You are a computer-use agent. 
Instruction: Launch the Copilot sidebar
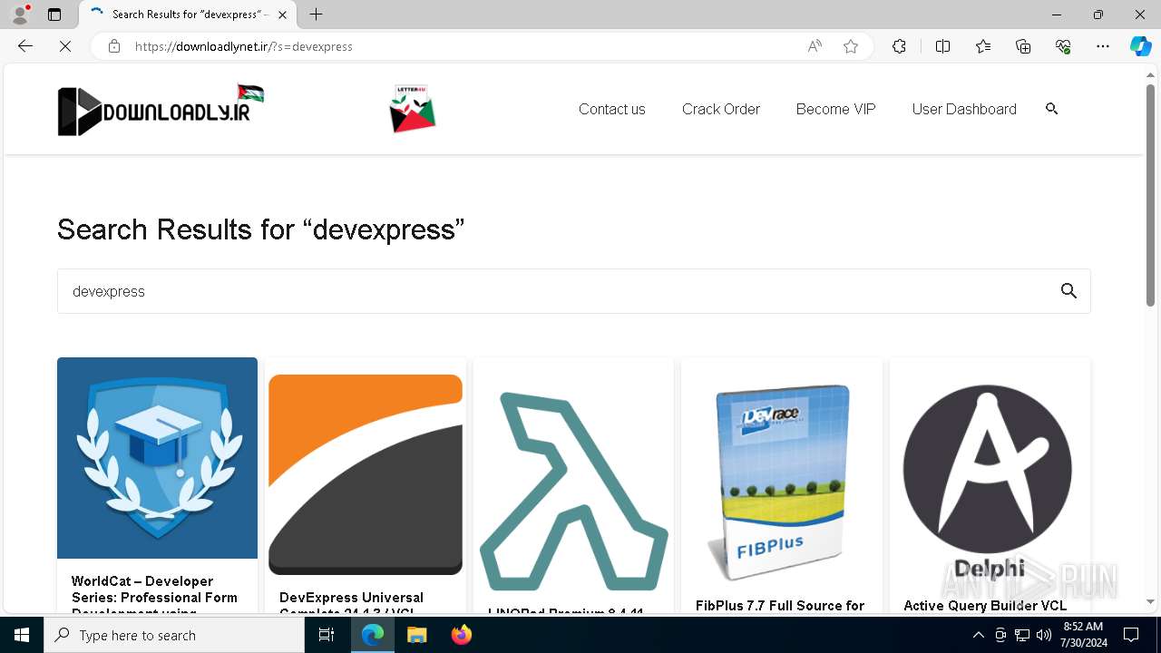(1140, 46)
